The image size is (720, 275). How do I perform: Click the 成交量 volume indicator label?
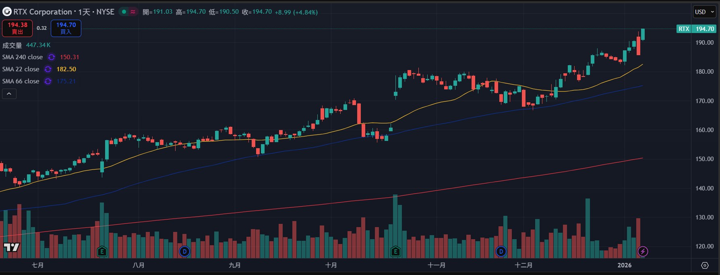(12, 45)
